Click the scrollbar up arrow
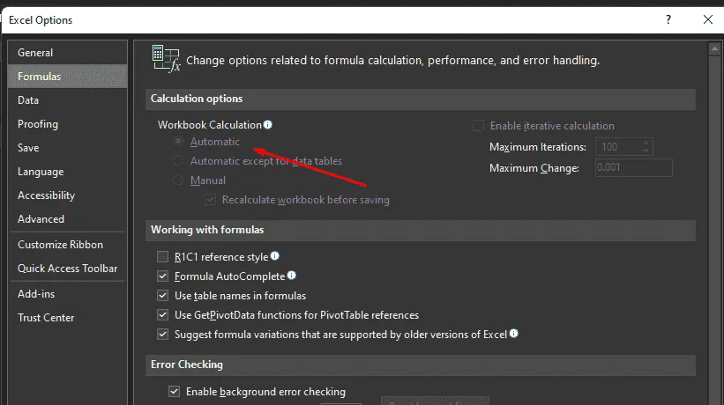The image size is (724, 405). 715,48
